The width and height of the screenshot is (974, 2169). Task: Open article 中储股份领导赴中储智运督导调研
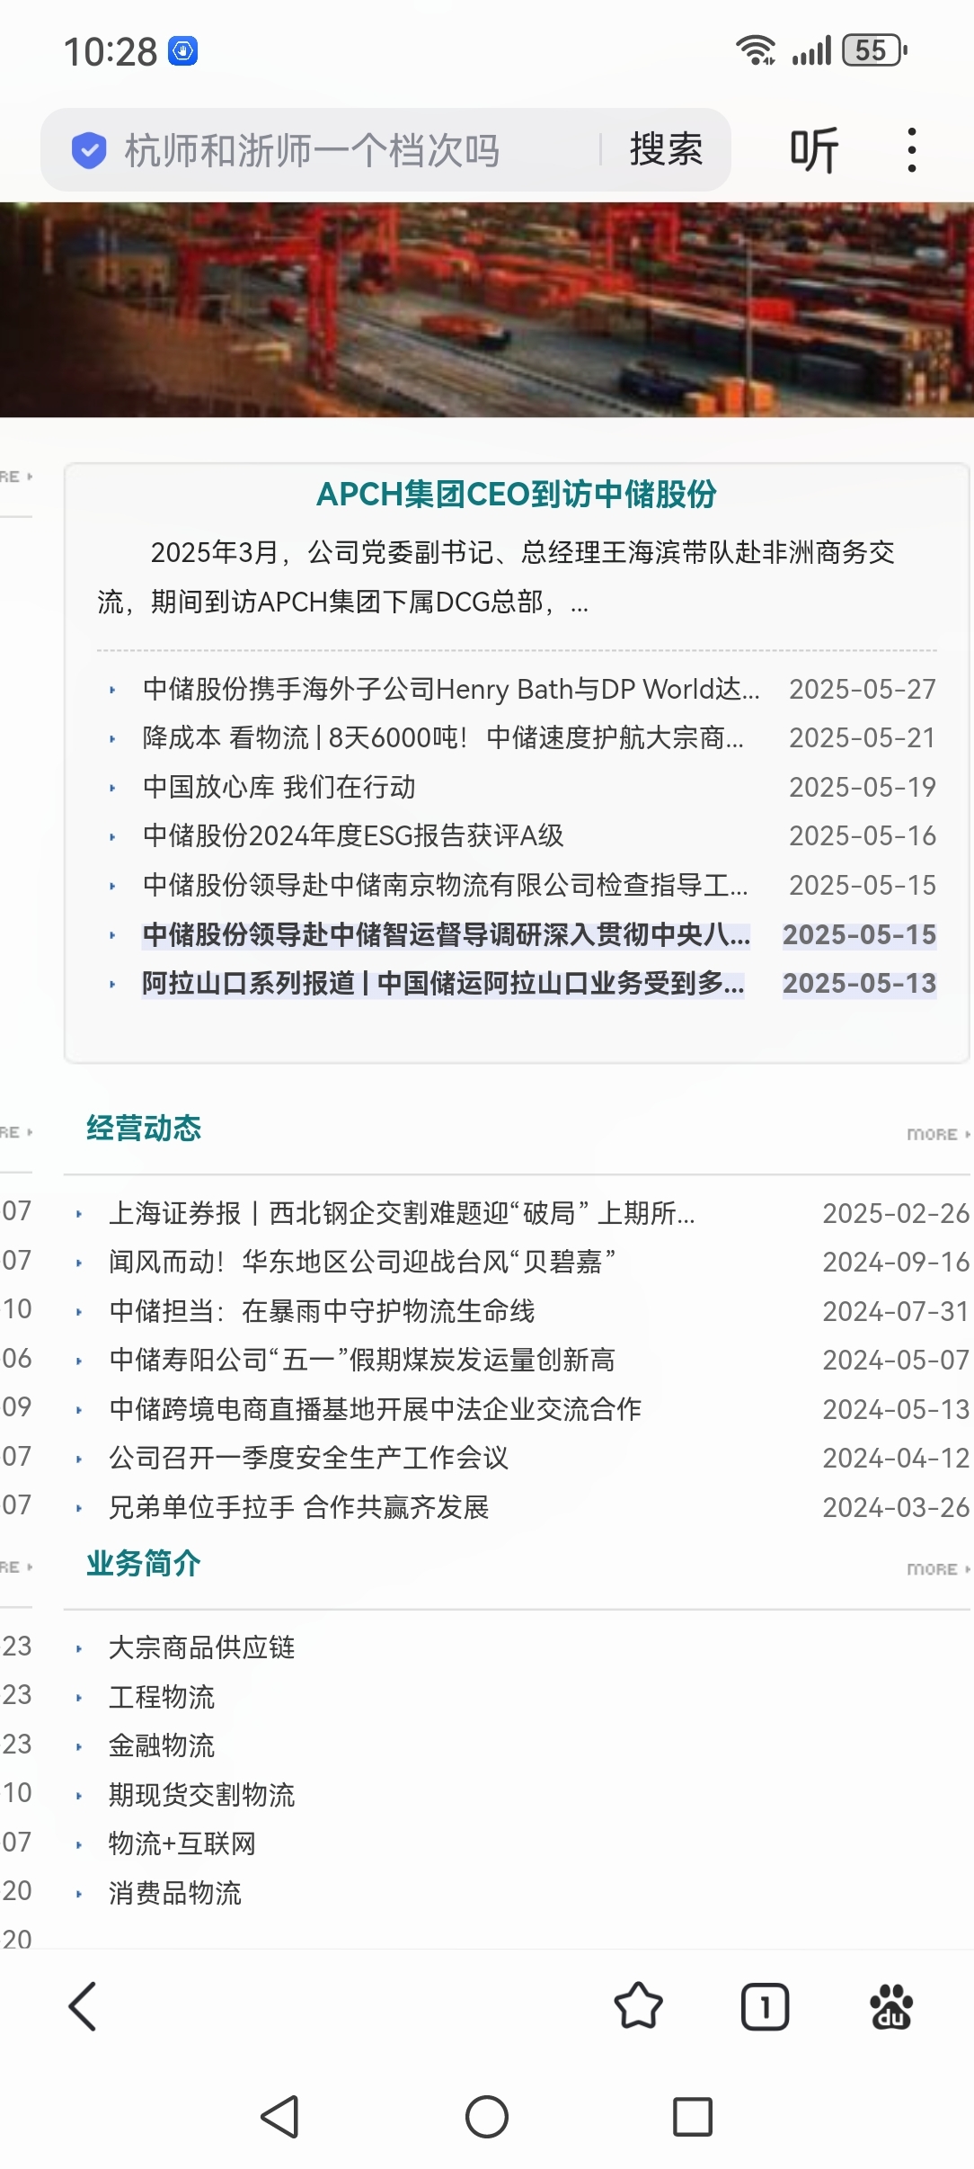pyautogui.click(x=447, y=934)
